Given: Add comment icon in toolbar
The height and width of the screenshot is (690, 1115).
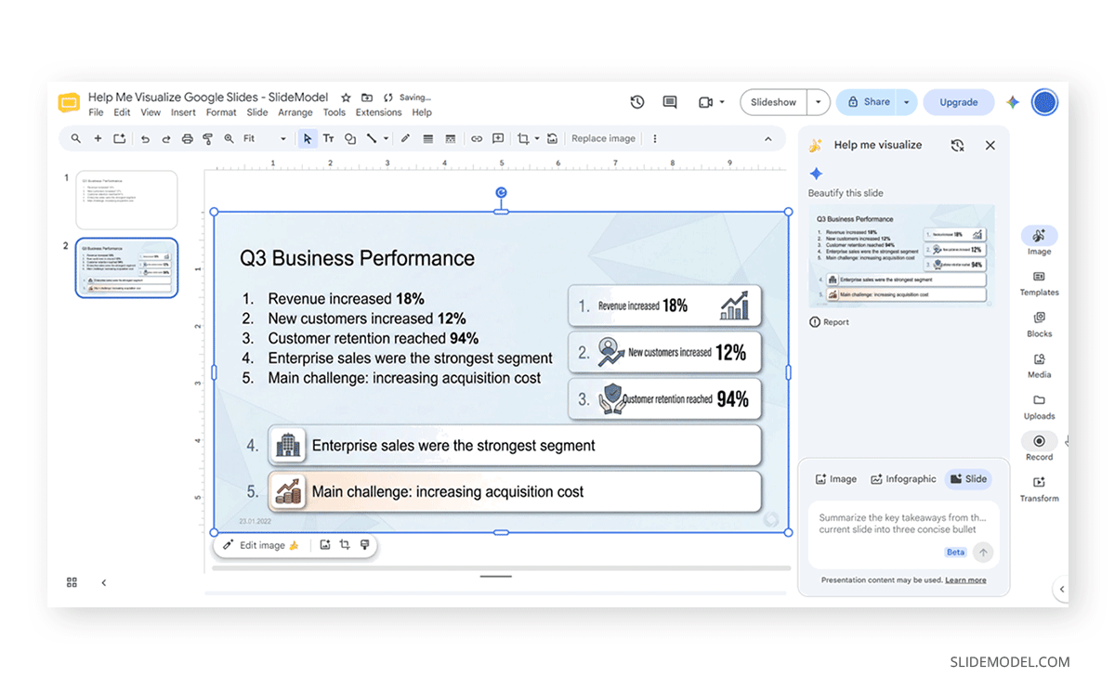Looking at the screenshot, I should [498, 138].
